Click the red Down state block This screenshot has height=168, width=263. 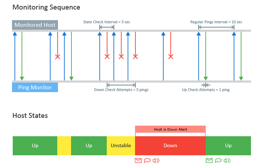pos(170,145)
